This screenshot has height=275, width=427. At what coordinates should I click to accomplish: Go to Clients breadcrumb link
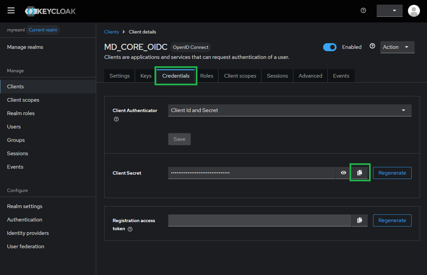coord(112,32)
